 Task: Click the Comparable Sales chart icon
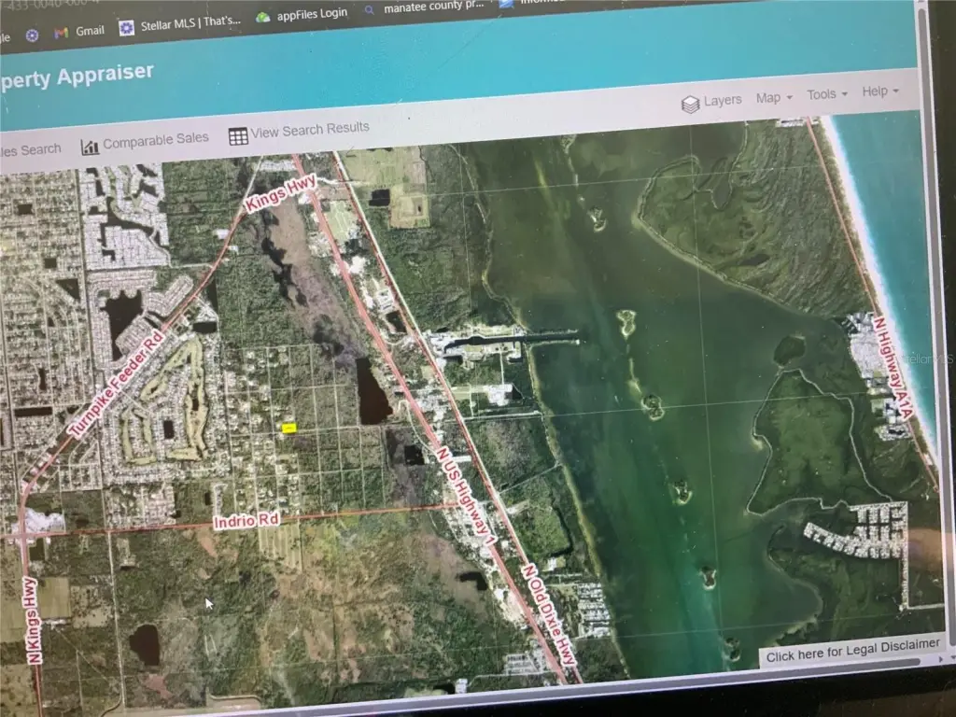tap(91, 146)
